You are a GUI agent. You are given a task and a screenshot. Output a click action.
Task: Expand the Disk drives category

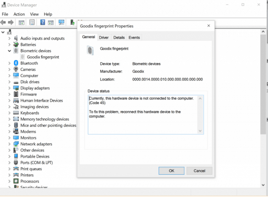(9, 82)
